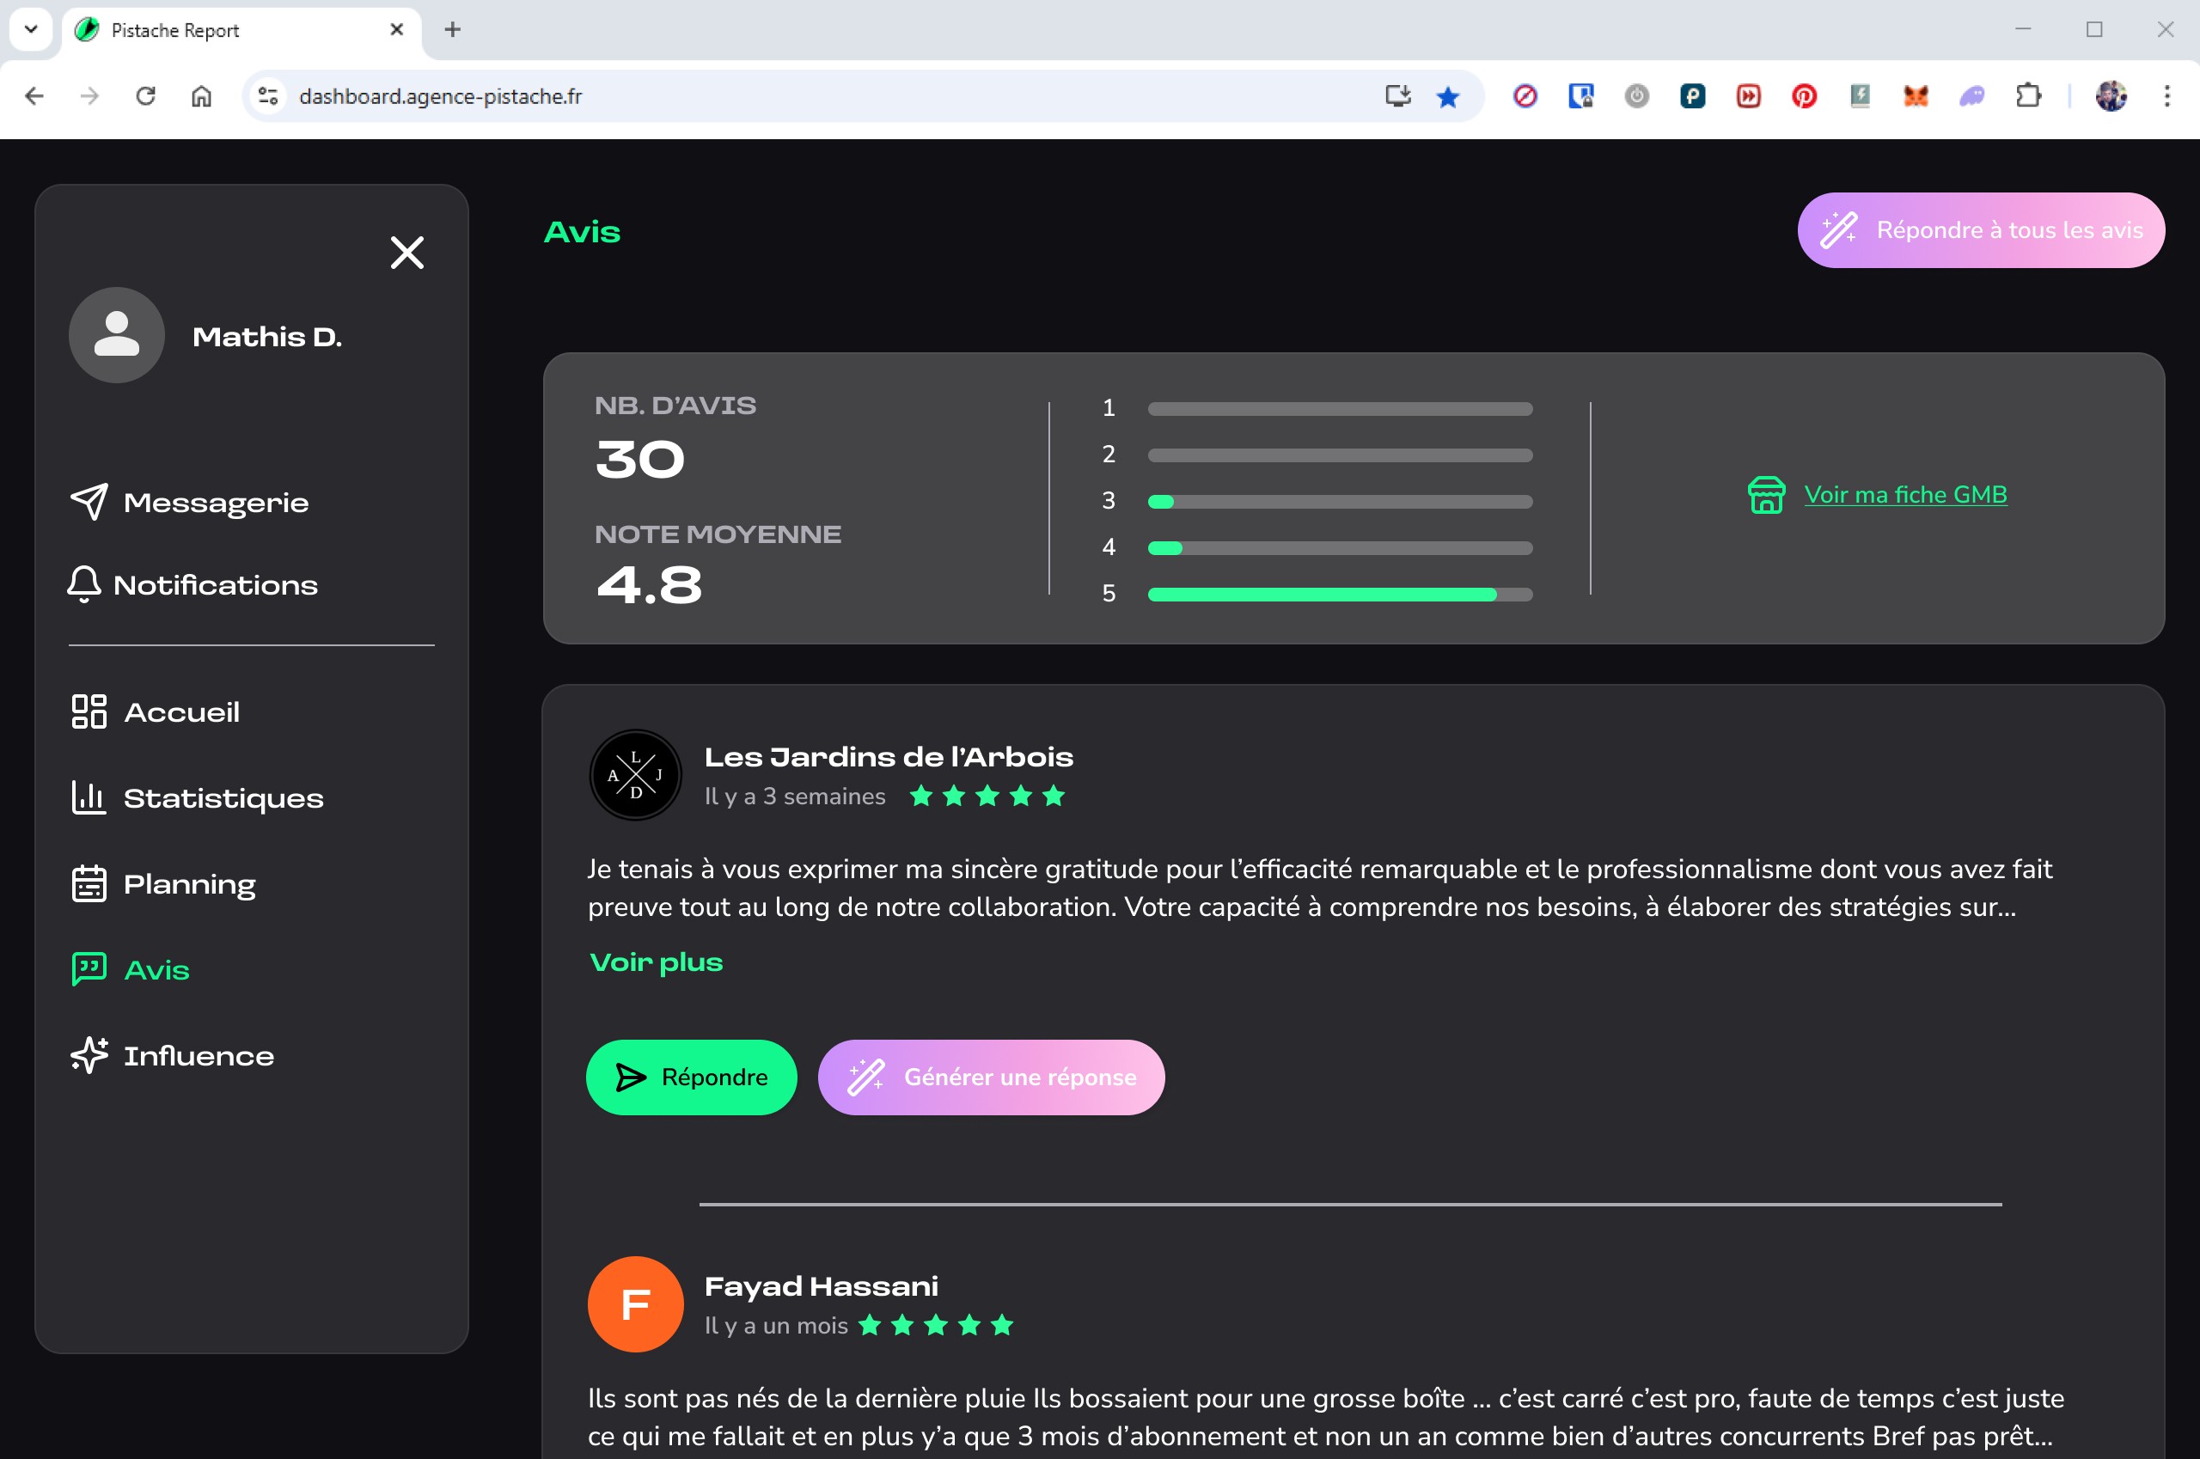Screen dimensions: 2200x1459
Task: Open the Planning calendar icon
Action: 89,884
